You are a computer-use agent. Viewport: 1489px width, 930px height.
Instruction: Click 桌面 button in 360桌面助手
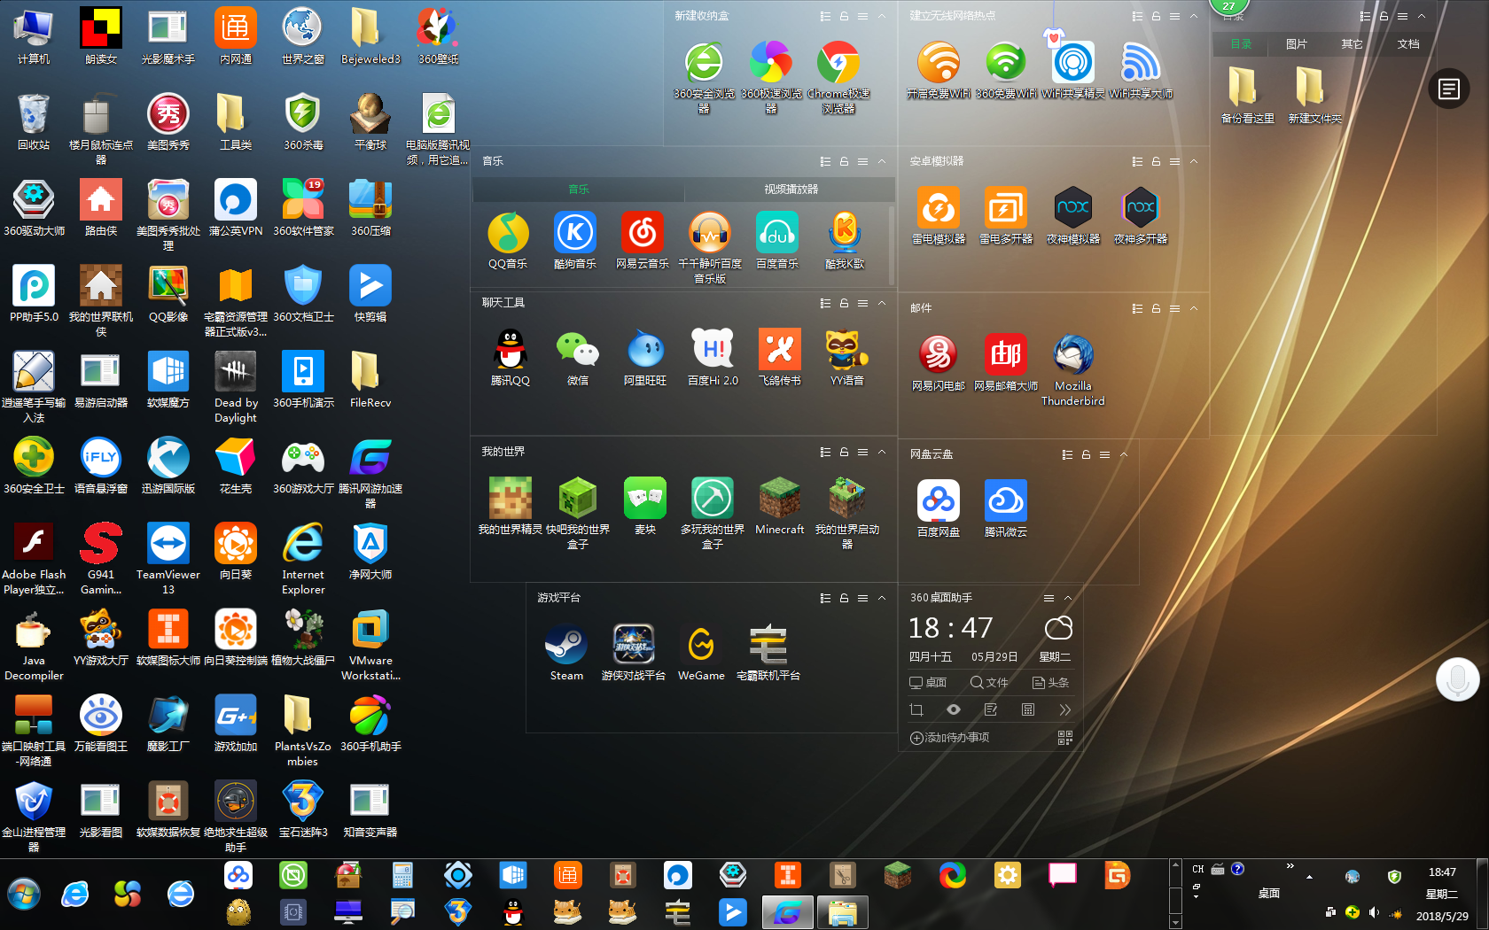928,683
